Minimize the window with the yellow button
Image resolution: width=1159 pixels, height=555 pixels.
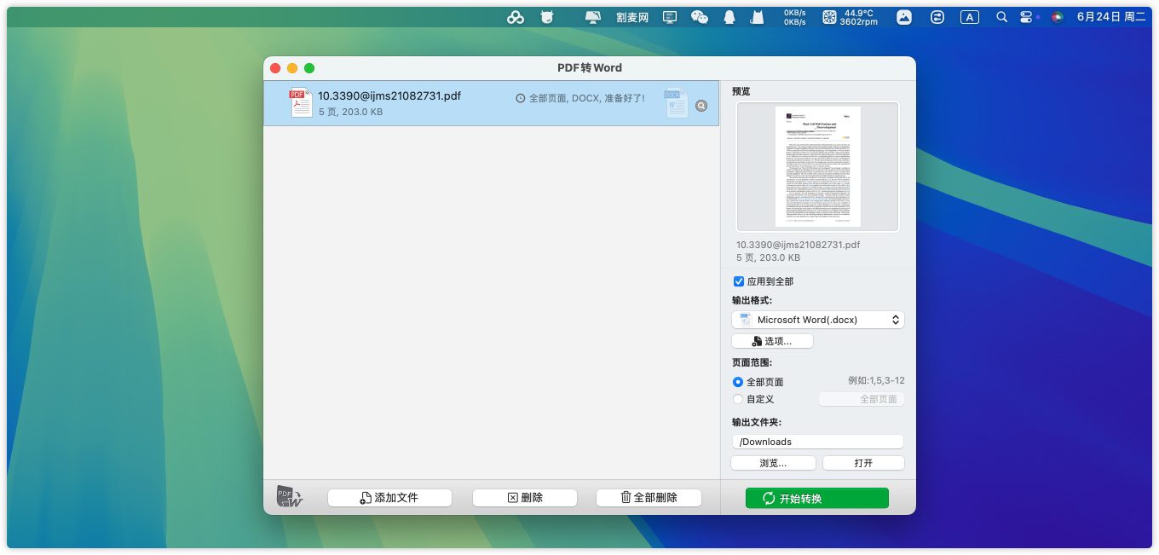(x=292, y=68)
